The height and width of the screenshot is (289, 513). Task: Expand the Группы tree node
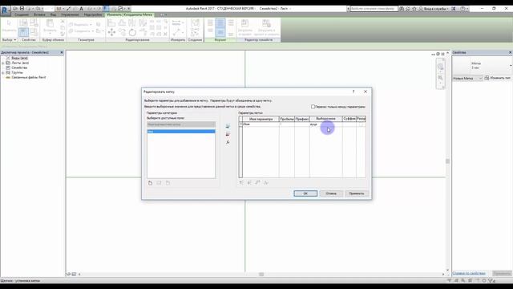point(3,72)
